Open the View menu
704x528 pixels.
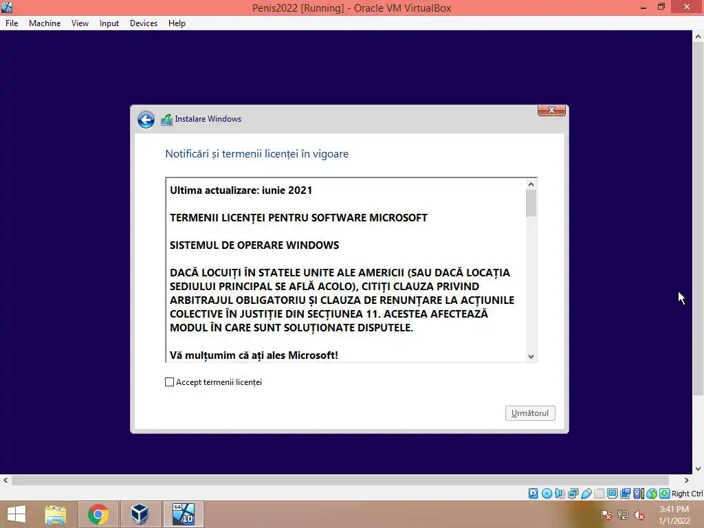[x=80, y=23]
